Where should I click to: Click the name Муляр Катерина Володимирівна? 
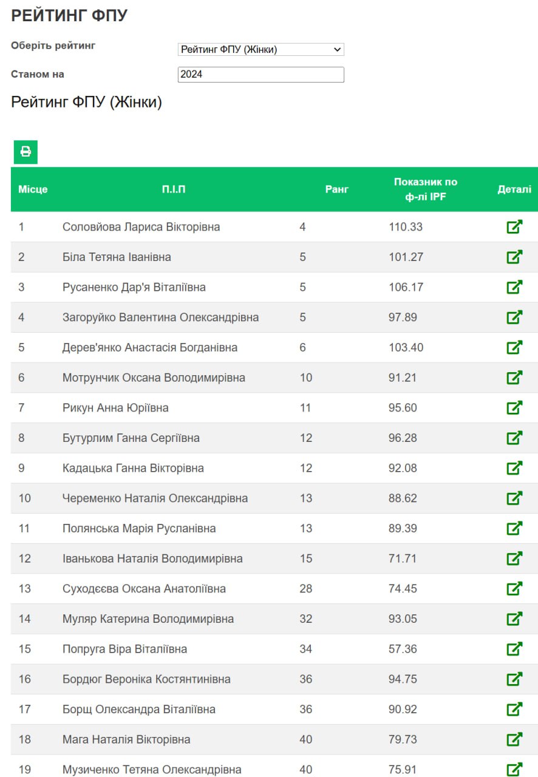click(x=148, y=619)
